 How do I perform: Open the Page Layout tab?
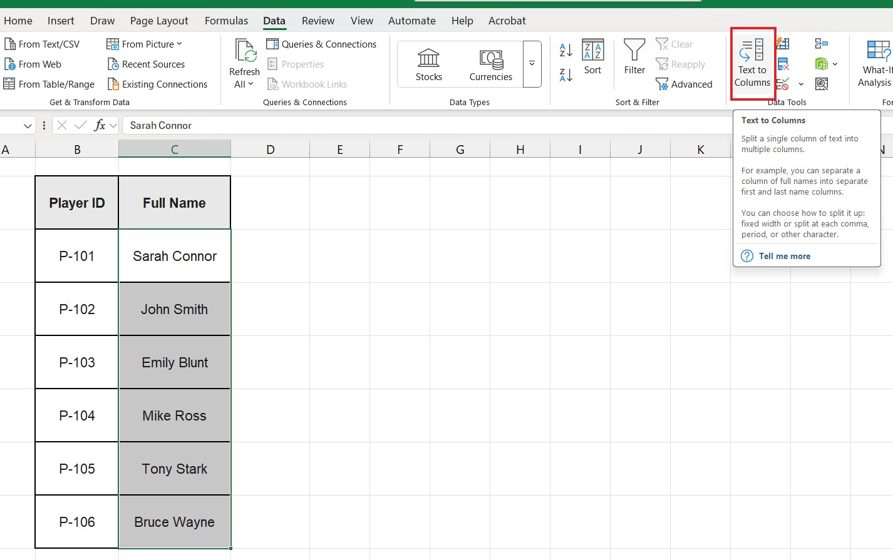tap(159, 21)
